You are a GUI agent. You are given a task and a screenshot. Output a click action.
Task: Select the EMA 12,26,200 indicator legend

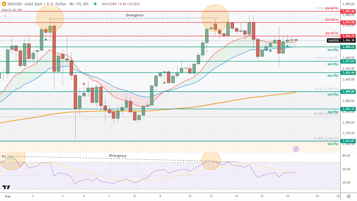[12, 10]
